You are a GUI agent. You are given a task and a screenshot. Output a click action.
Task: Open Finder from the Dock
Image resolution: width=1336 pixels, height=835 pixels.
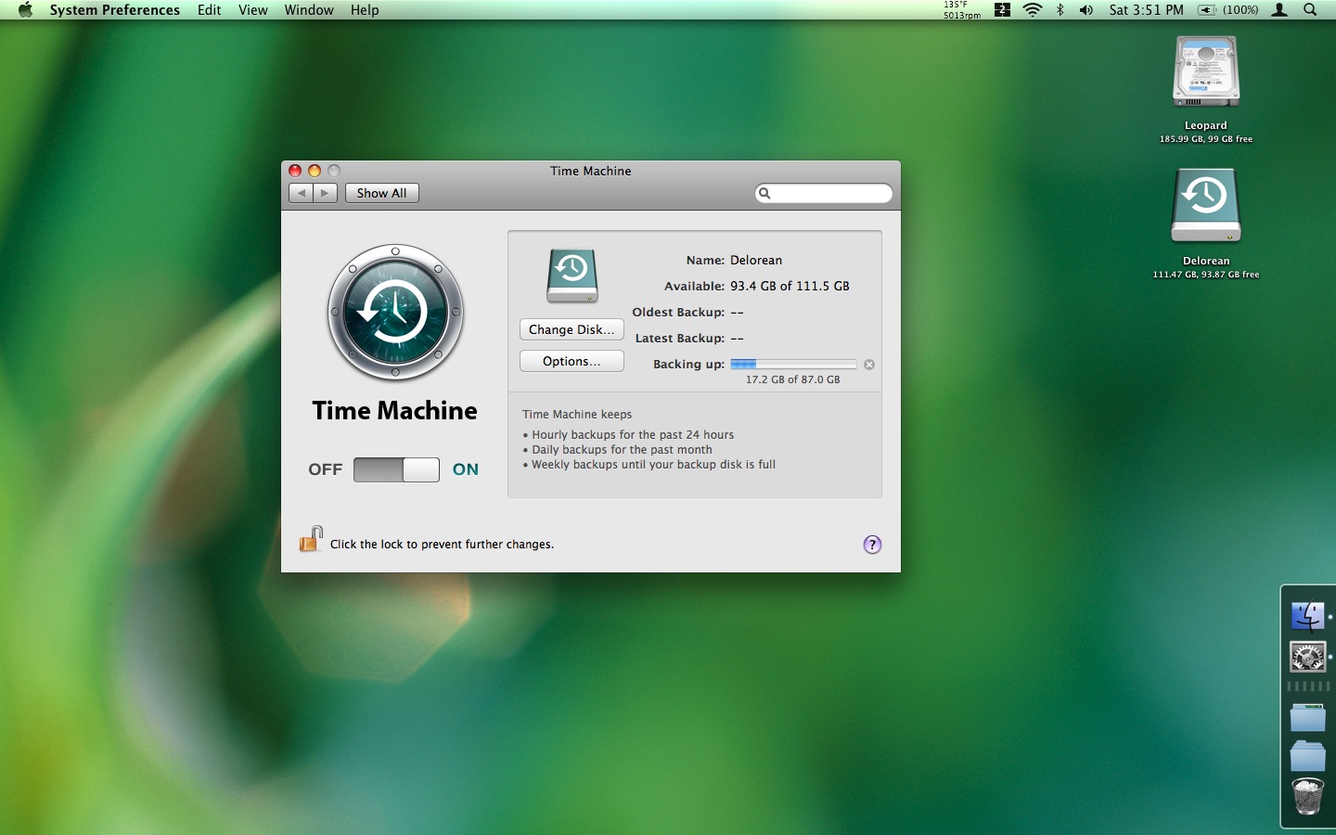[x=1307, y=615]
